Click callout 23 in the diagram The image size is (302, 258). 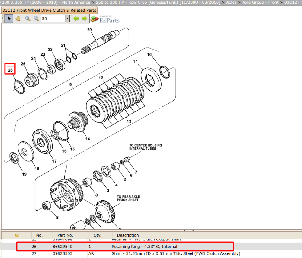(x=43, y=54)
